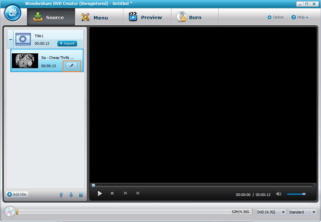Minimize the DVD Creator window
This screenshot has height=222, width=321.
pyautogui.click(x=300, y=4)
